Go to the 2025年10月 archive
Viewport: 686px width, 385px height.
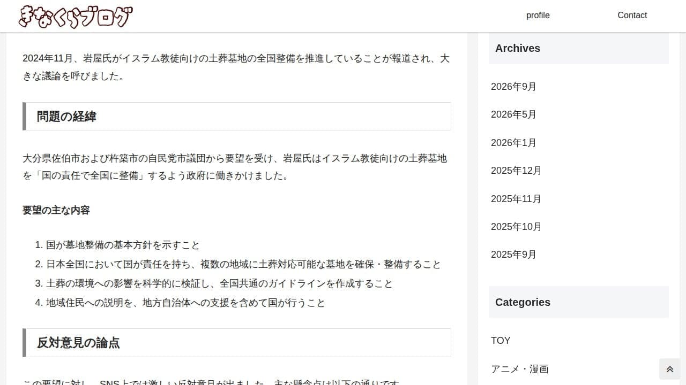pos(516,227)
